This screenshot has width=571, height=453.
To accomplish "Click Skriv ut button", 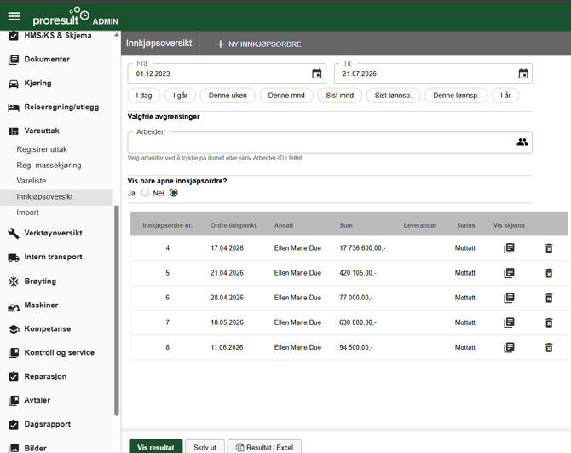I will (x=205, y=447).
